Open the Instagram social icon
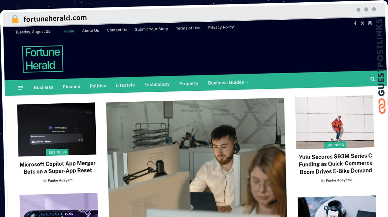388x217 pixels. 370,23
